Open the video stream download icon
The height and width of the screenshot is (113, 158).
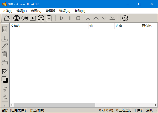pos(33,18)
